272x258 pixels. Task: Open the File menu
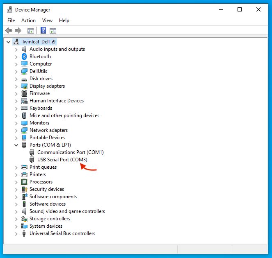[11, 20]
